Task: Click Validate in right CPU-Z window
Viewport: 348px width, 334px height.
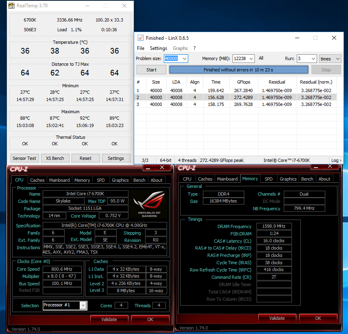Action: pyautogui.click(x=277, y=318)
